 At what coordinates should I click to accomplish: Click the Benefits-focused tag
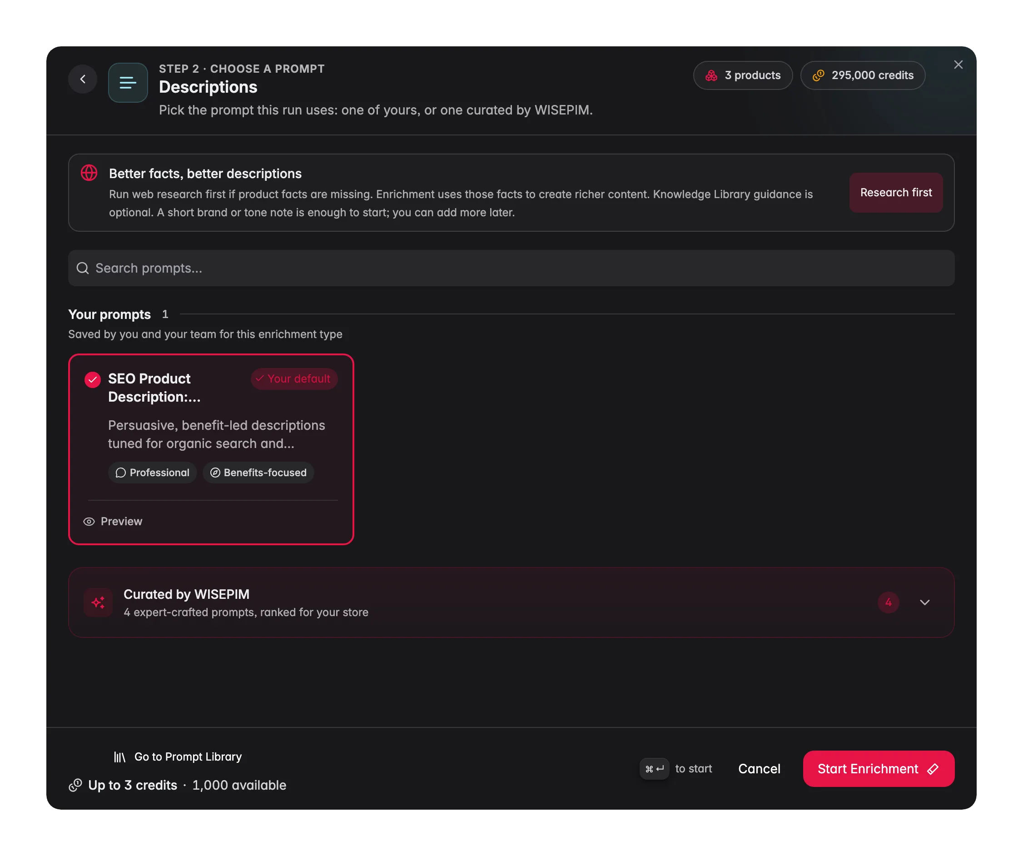point(258,472)
